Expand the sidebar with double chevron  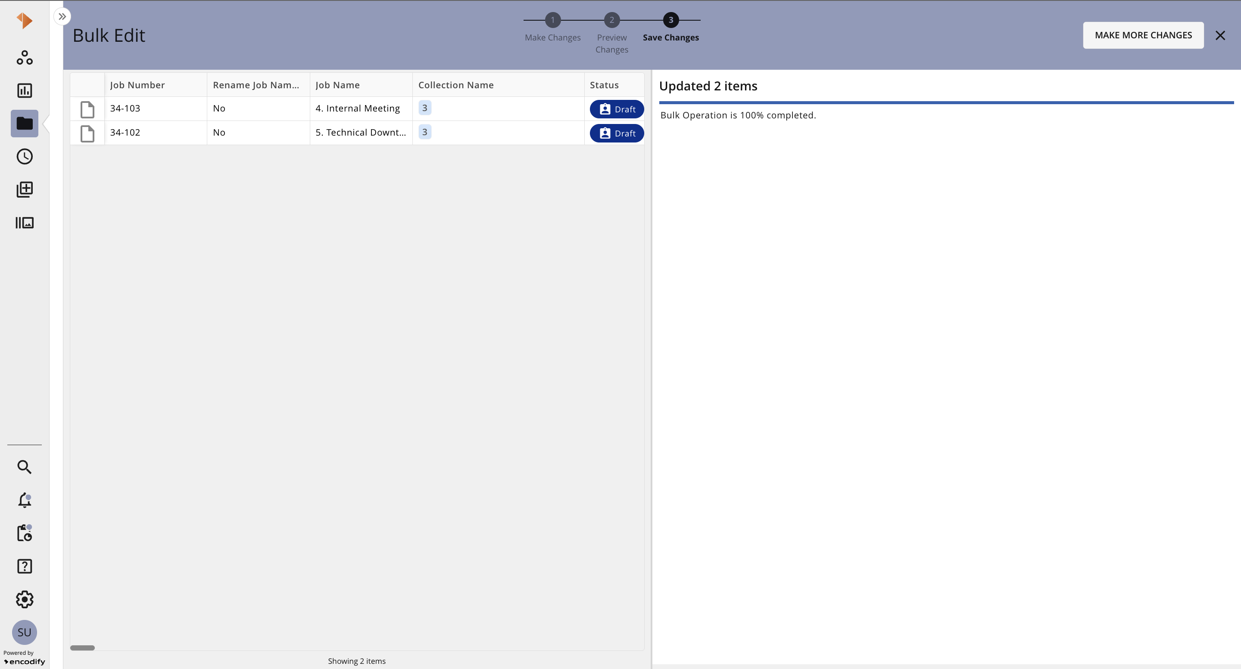[x=62, y=17]
